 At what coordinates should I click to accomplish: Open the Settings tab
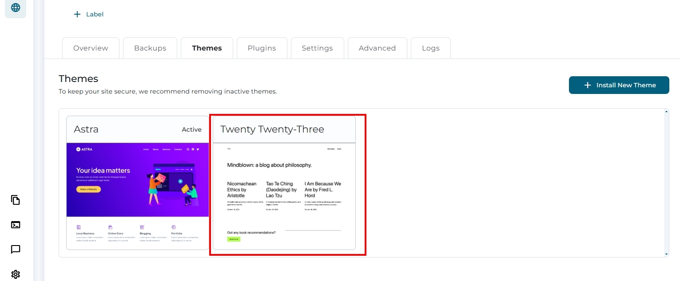317,48
